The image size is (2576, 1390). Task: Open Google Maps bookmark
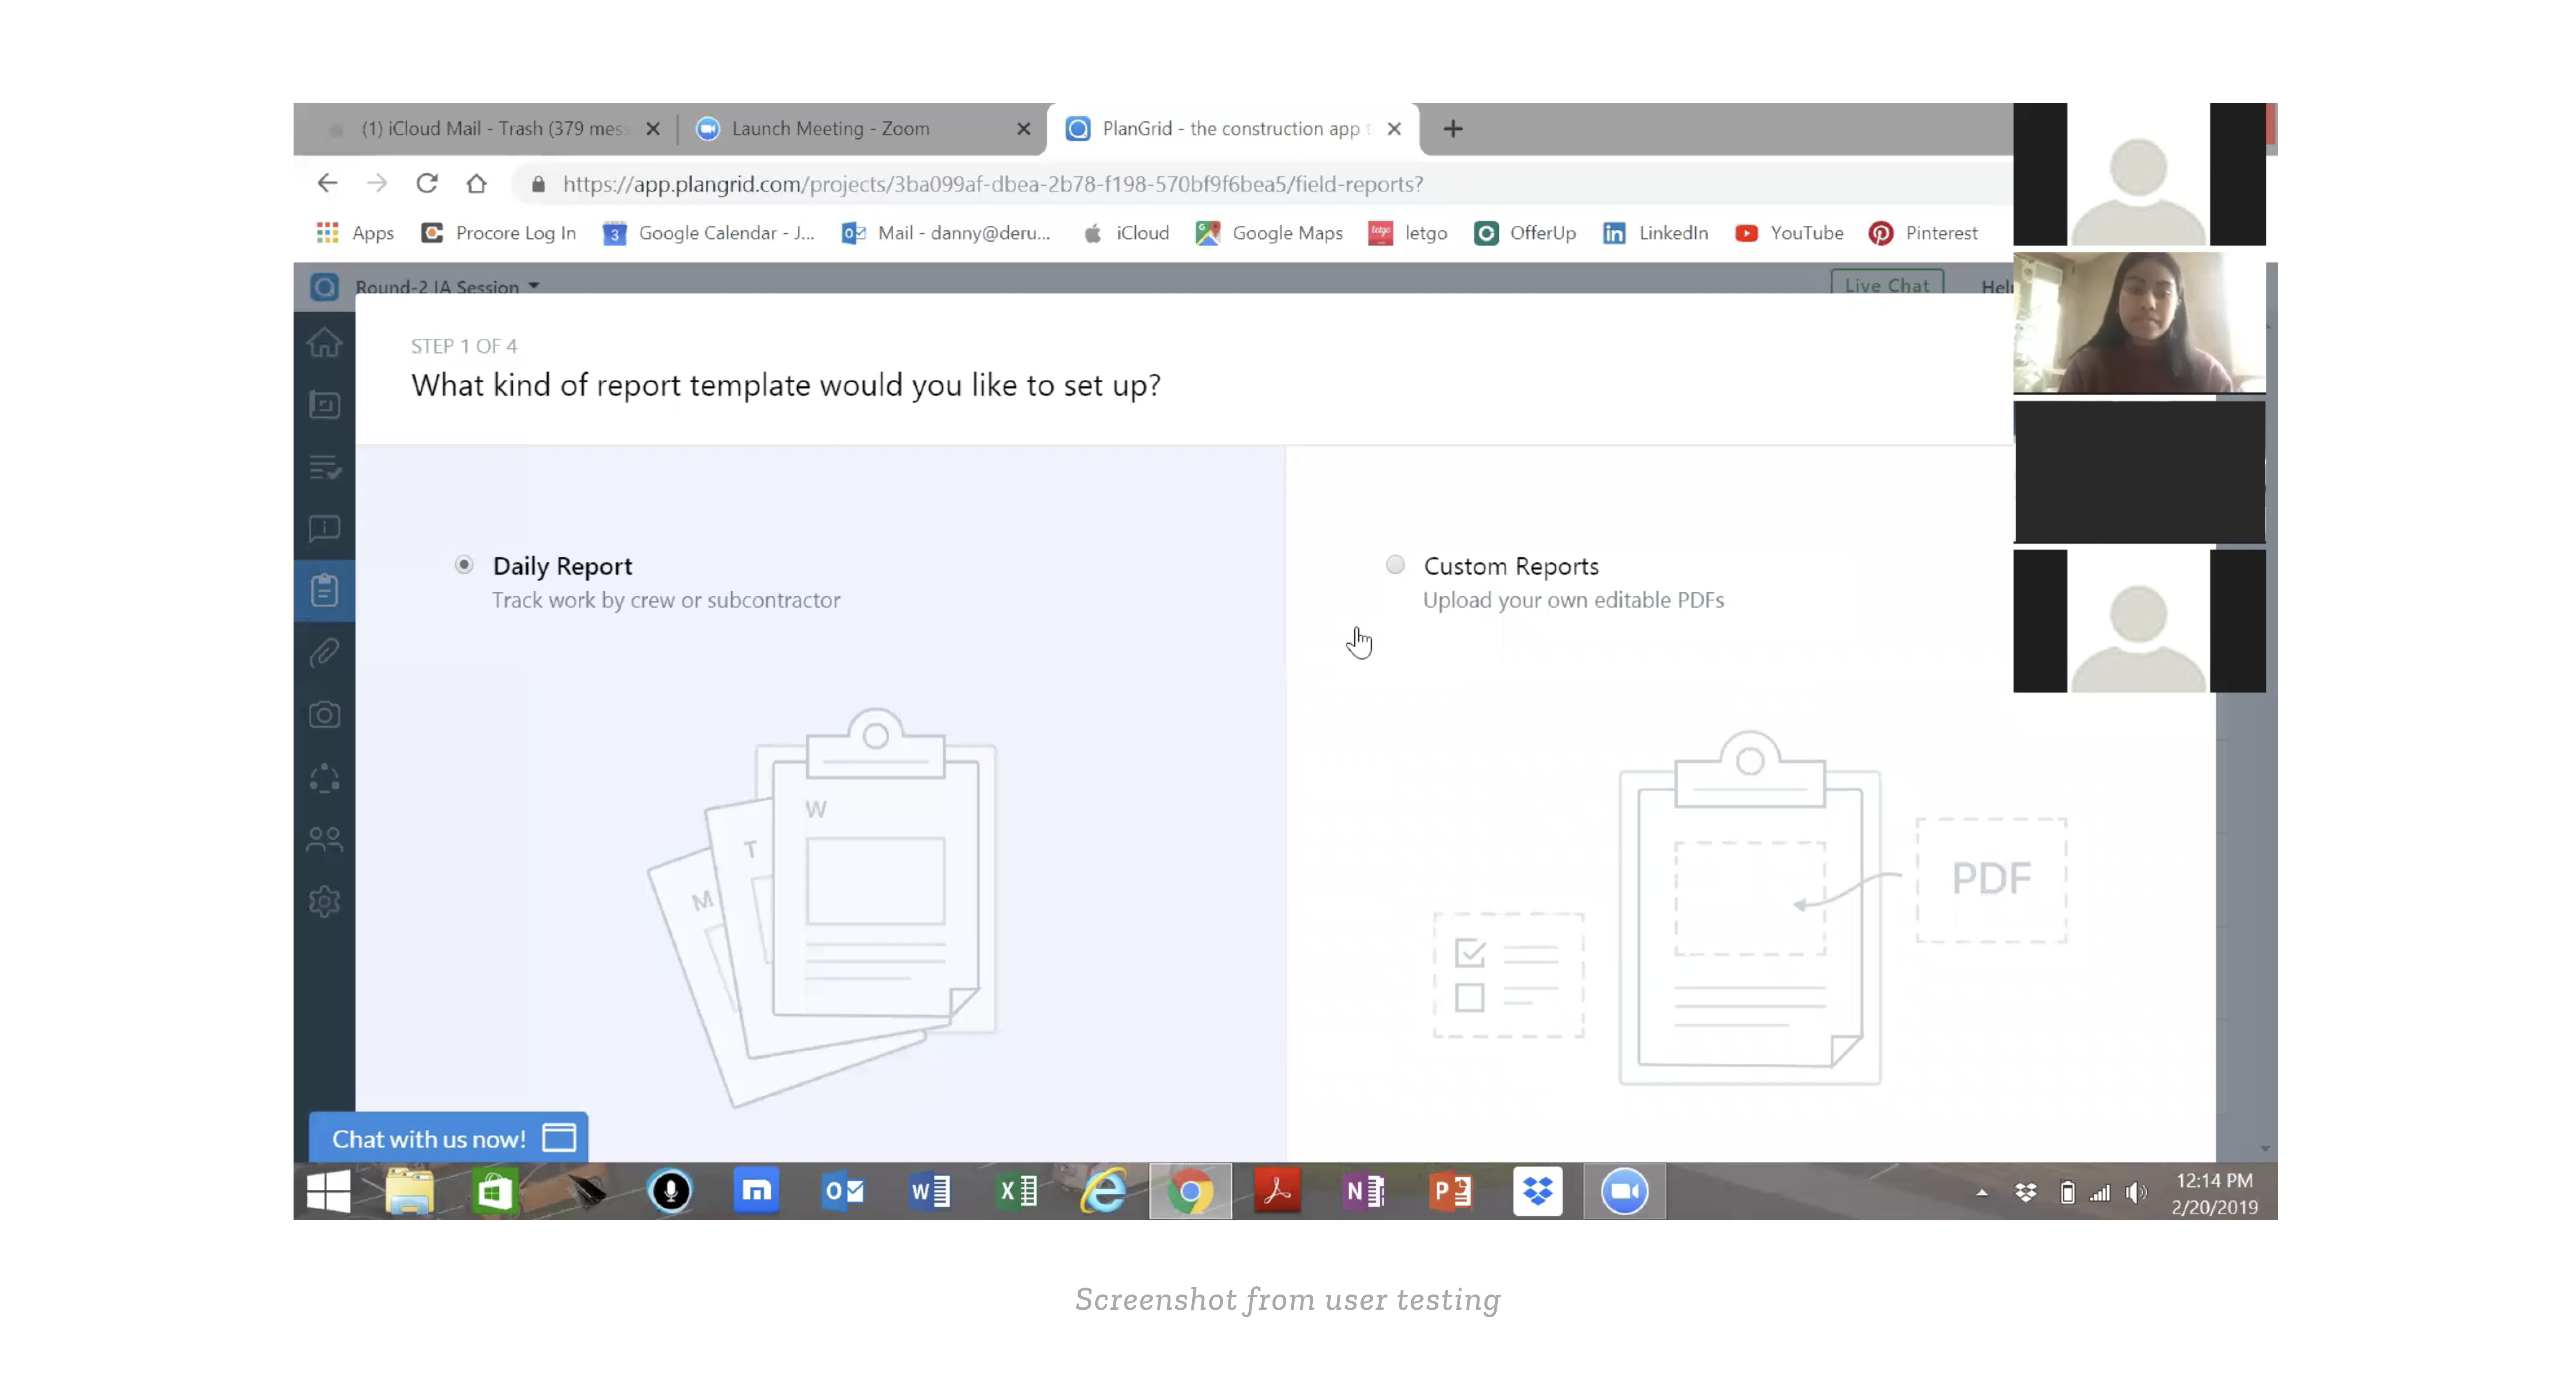pos(1270,233)
